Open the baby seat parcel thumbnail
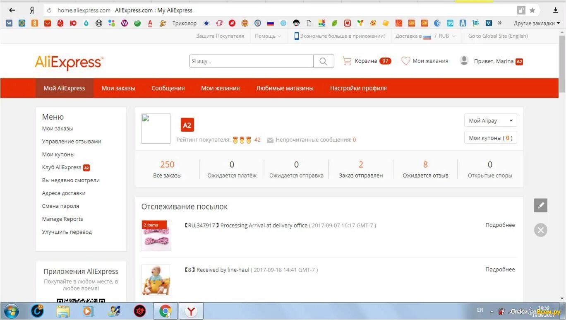This screenshot has height=320, width=566. (x=156, y=280)
